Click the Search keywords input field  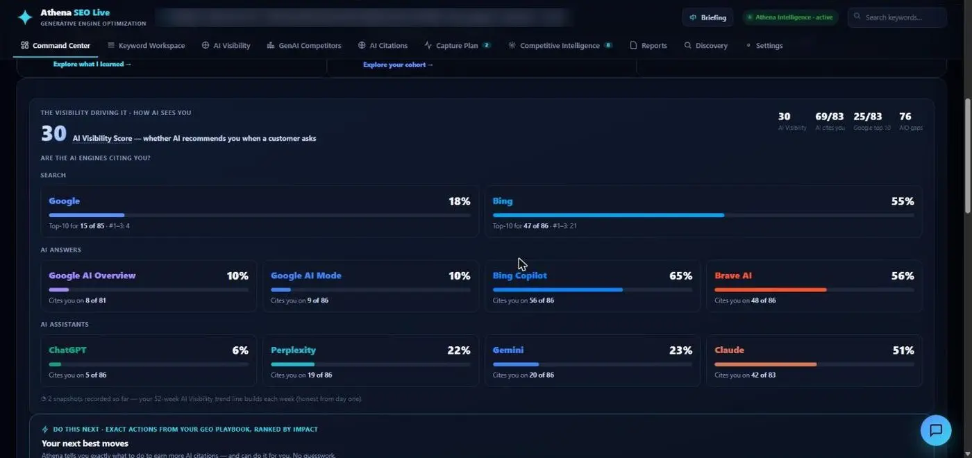(x=897, y=17)
